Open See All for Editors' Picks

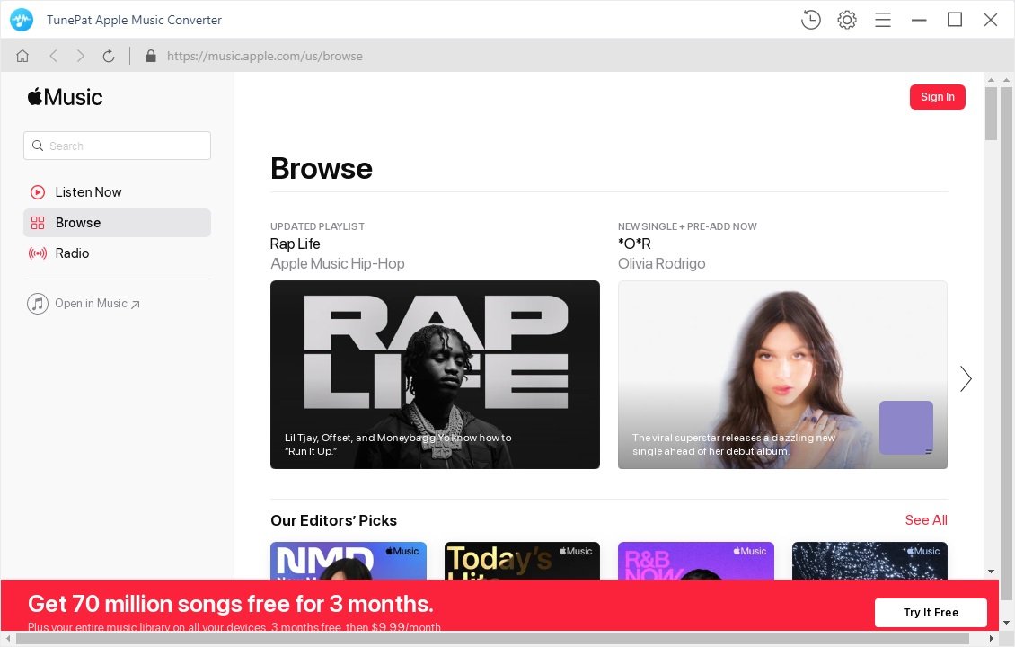926,520
